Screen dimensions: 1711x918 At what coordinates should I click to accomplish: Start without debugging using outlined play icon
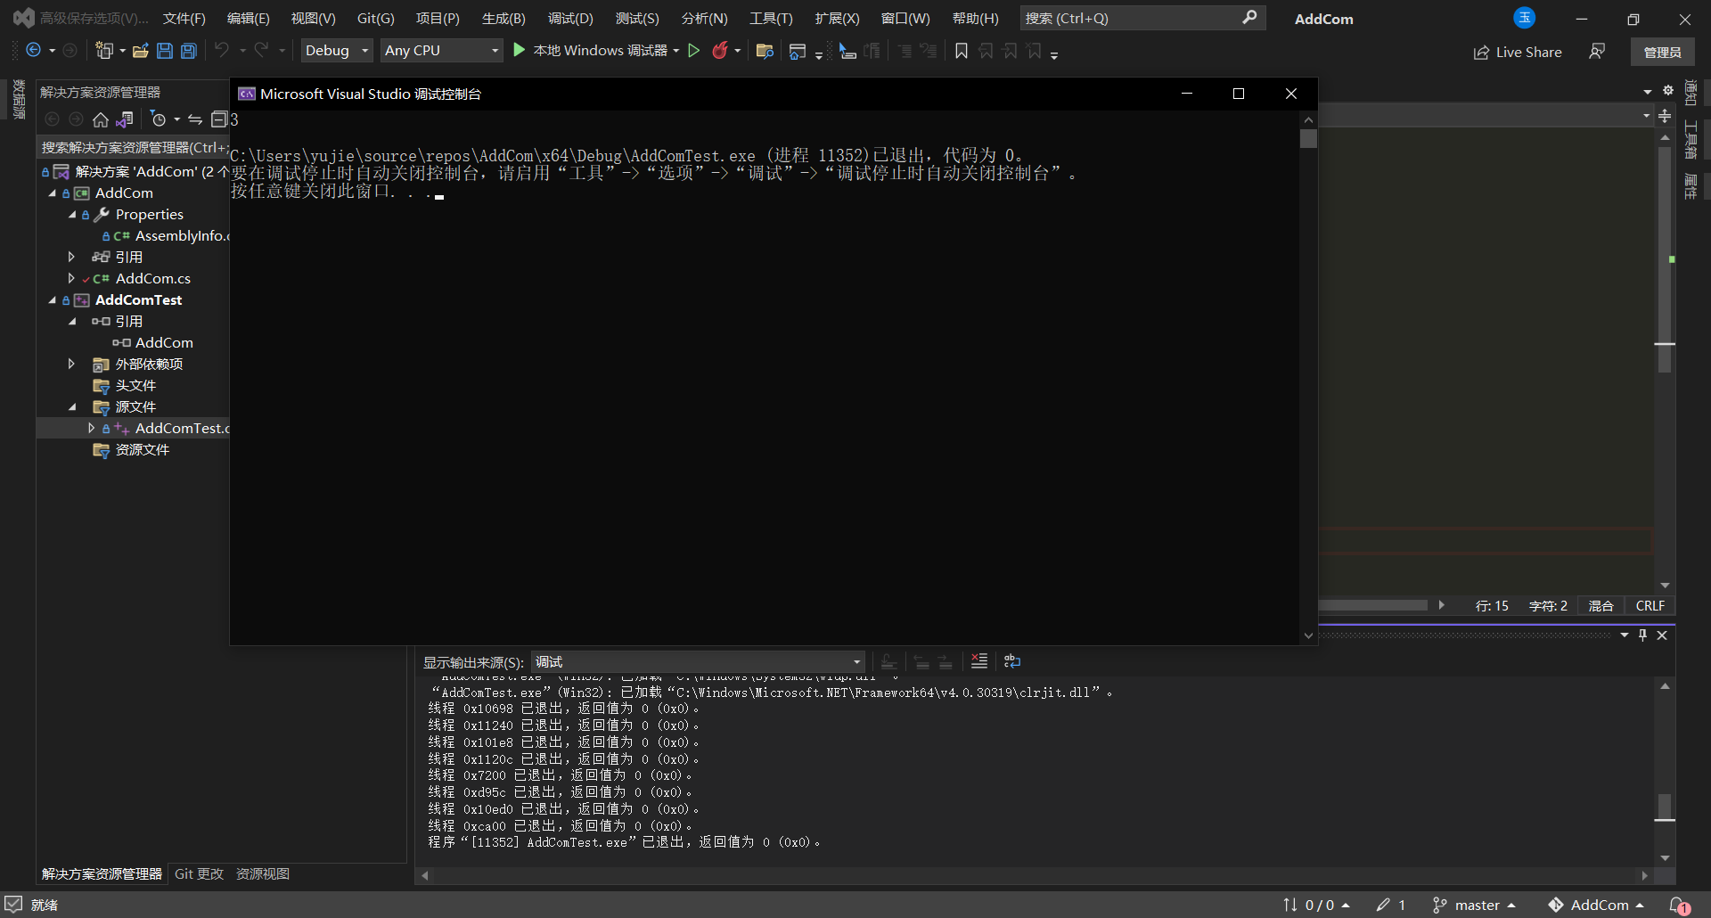click(x=694, y=51)
